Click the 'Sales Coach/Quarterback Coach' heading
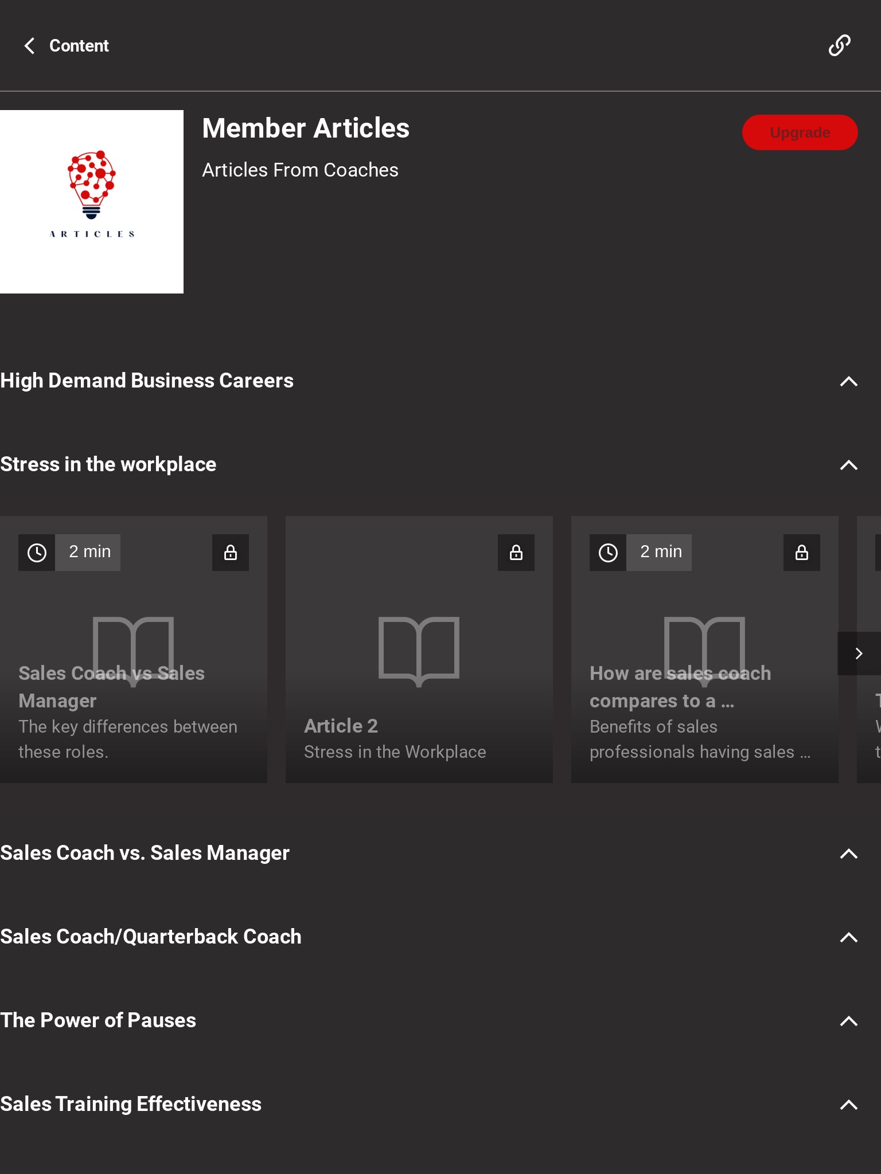Screen dimensions: 881x1174 pos(151,937)
